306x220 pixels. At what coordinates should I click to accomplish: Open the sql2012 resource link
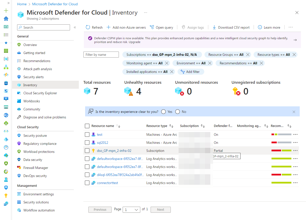(103, 143)
